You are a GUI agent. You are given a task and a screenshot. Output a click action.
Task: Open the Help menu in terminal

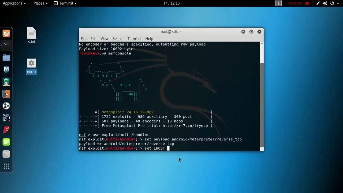149,39
